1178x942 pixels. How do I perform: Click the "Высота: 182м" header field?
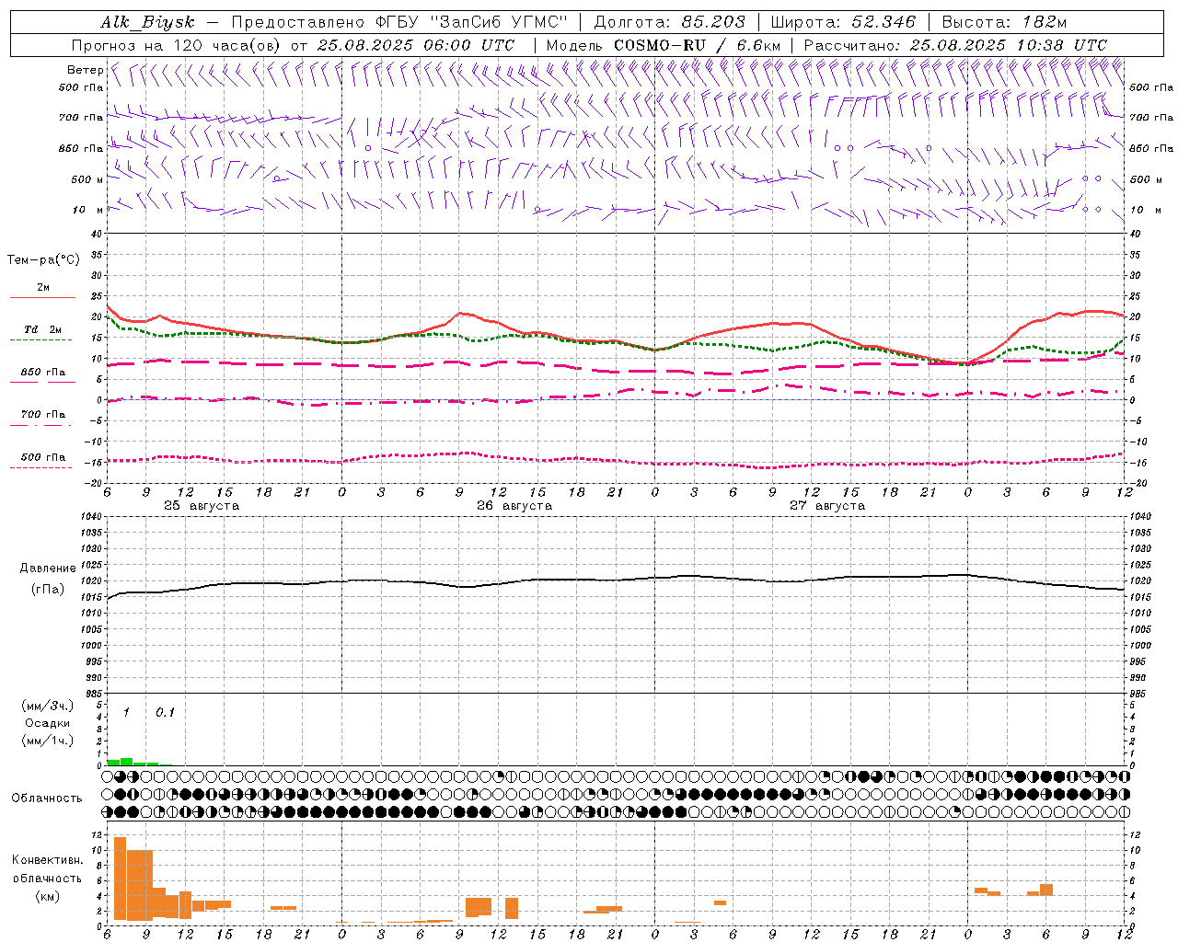1004,22
